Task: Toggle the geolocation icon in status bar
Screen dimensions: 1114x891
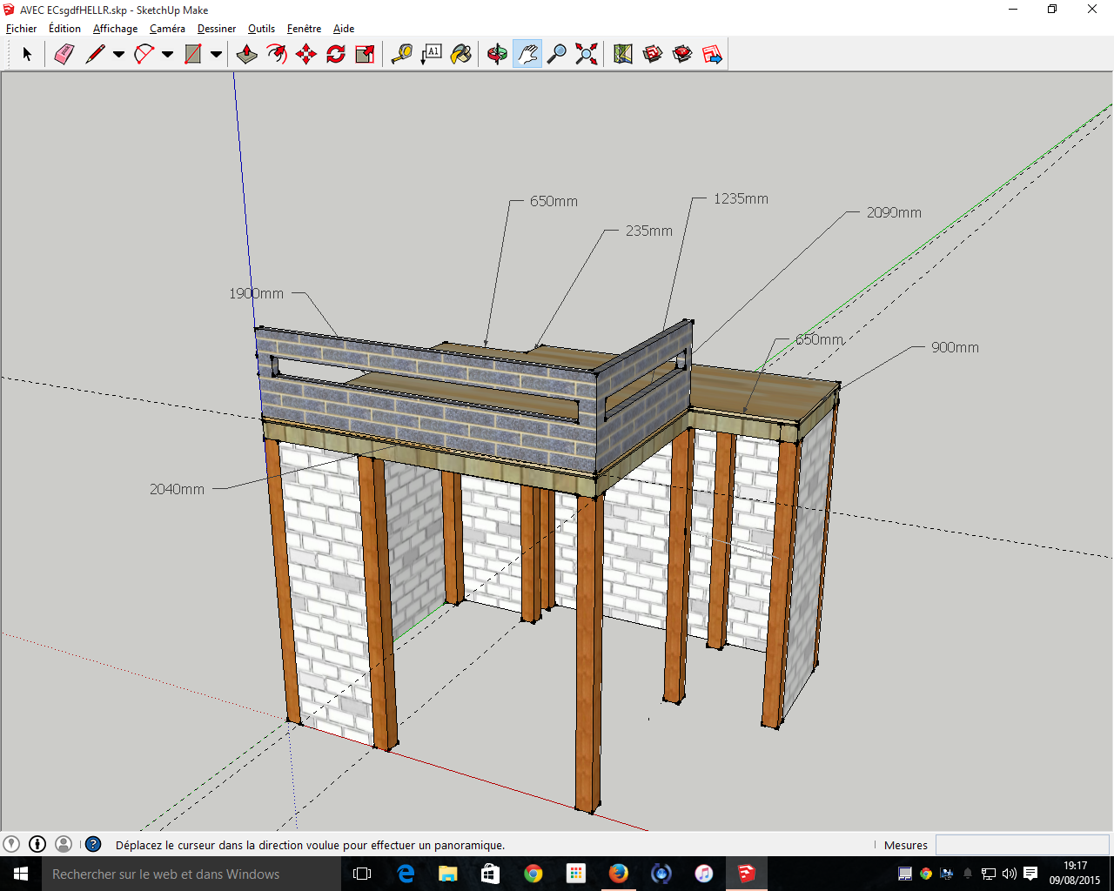Action: (x=11, y=844)
